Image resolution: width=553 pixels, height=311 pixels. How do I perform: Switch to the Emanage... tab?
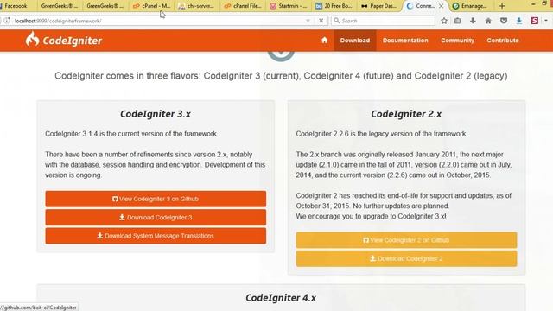click(470, 6)
